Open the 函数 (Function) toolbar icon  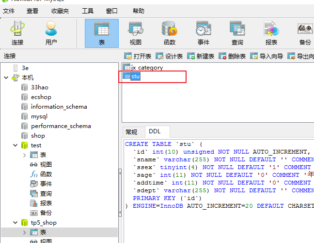[170, 33]
